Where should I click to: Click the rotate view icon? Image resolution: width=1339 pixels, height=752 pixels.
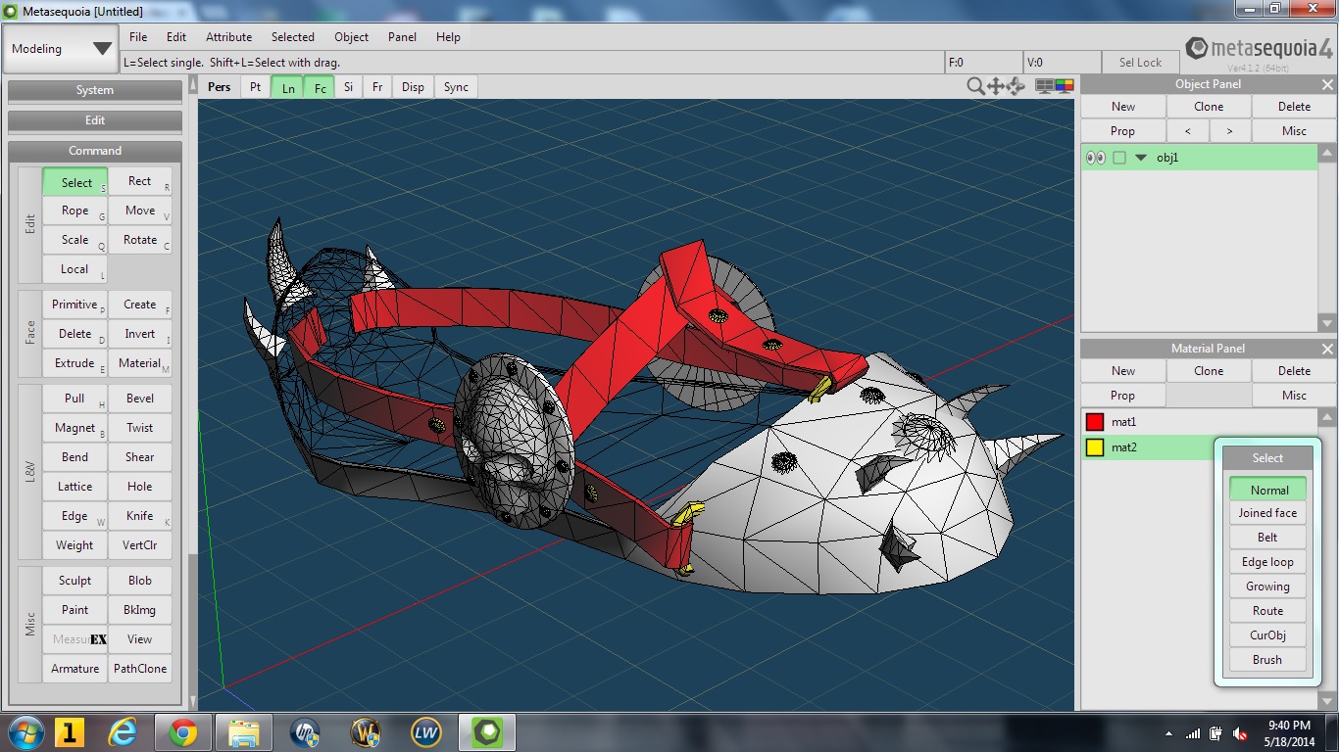pos(1016,86)
